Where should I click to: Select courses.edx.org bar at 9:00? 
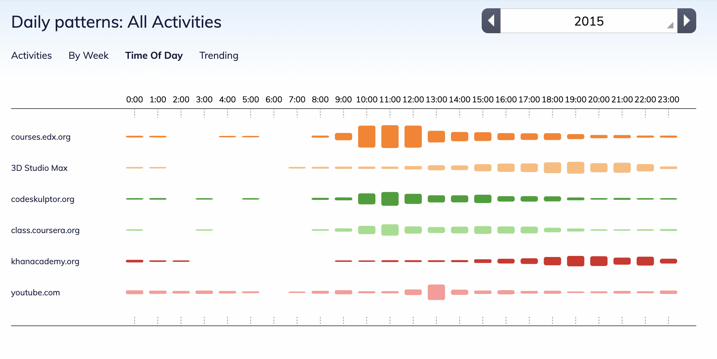pos(344,137)
